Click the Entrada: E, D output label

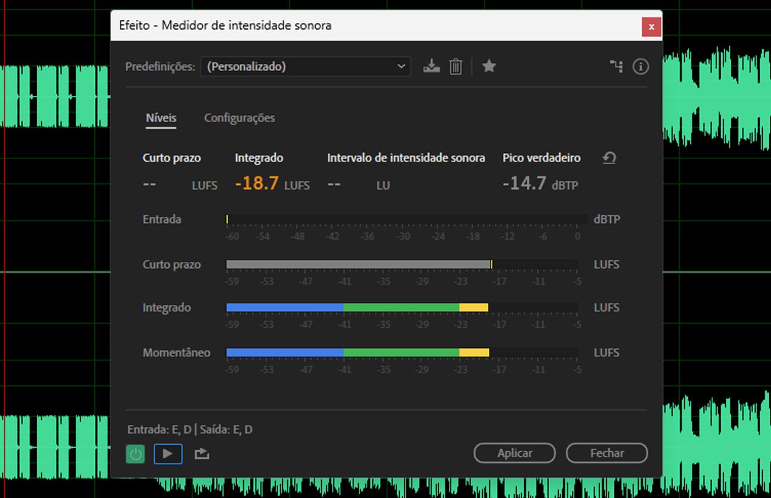[190, 429]
